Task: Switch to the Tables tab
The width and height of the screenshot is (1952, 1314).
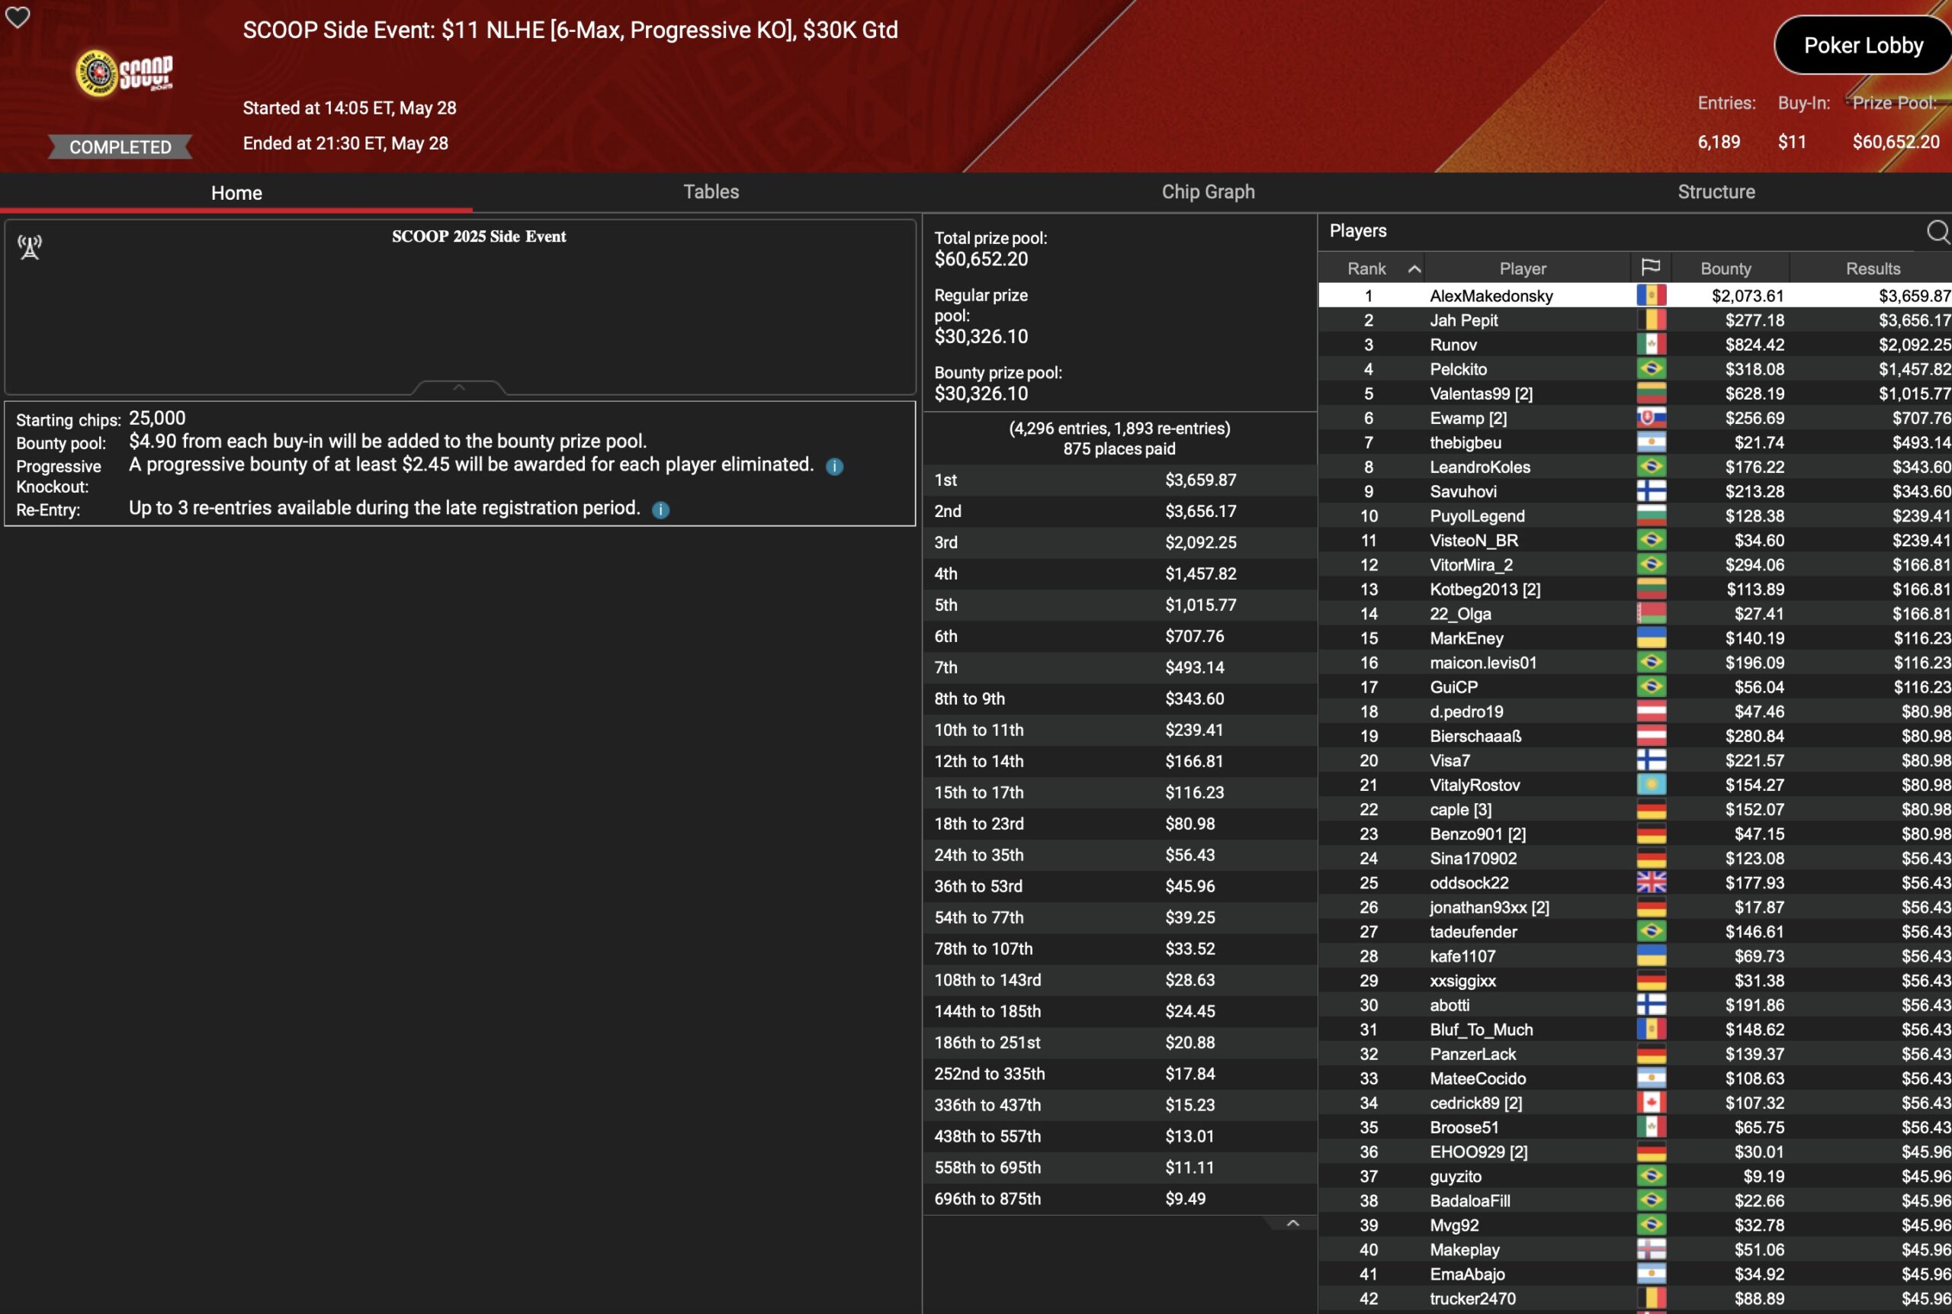Action: tap(711, 192)
